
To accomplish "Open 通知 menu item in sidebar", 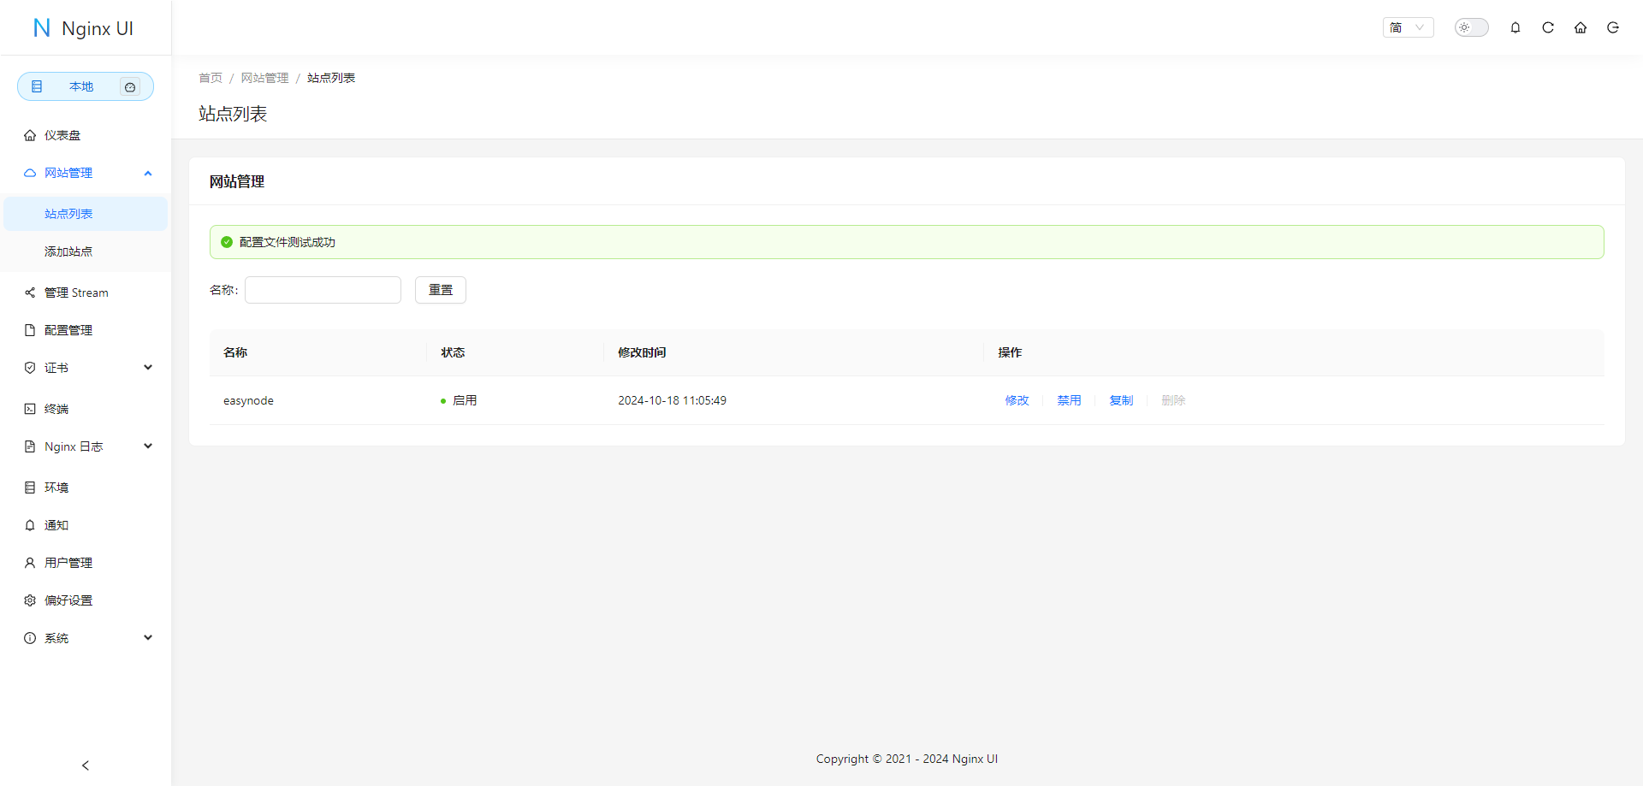I will [x=86, y=525].
